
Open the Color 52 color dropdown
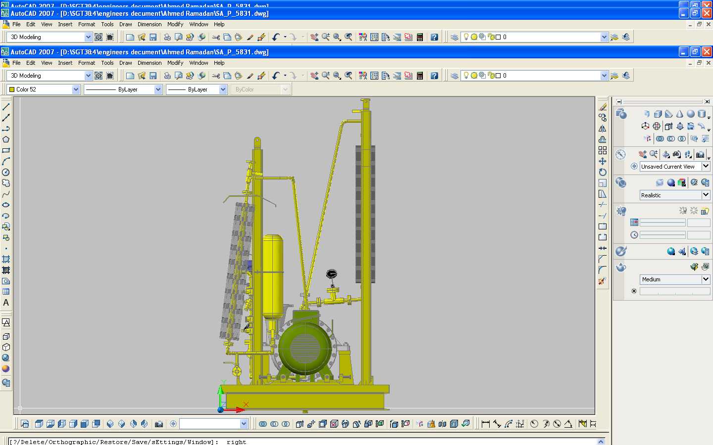[x=76, y=89]
